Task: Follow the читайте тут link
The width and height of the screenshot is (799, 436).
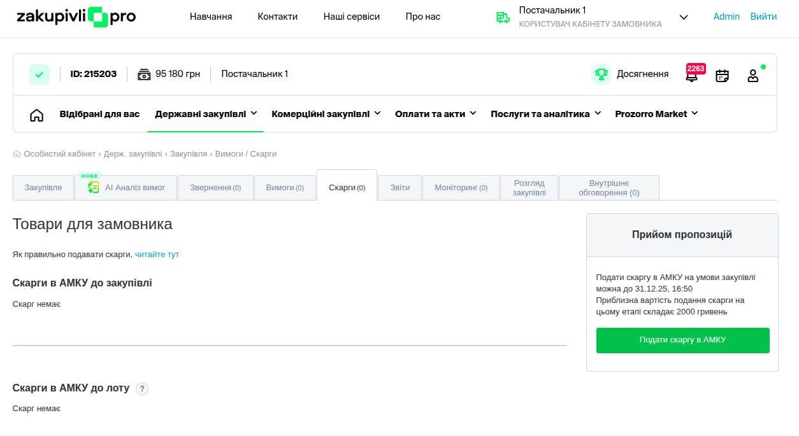Action: coord(157,255)
